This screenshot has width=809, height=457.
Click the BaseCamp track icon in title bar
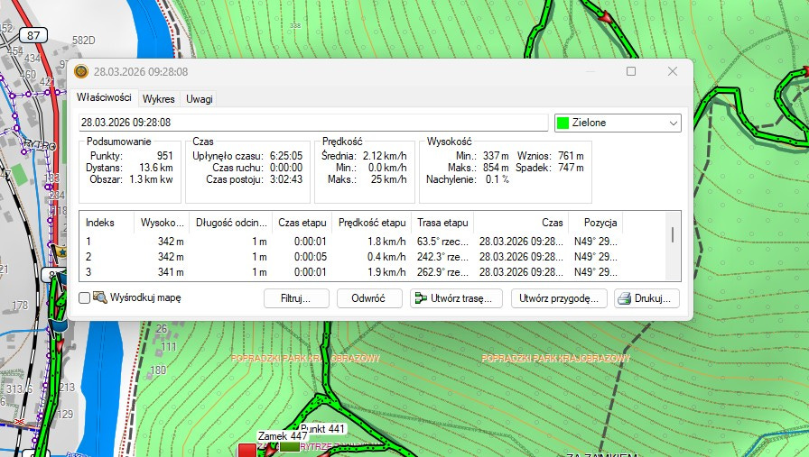81,71
